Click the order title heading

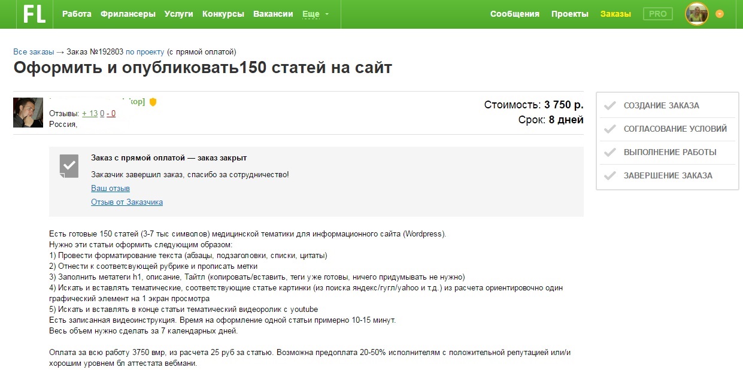pyautogui.click(x=203, y=68)
